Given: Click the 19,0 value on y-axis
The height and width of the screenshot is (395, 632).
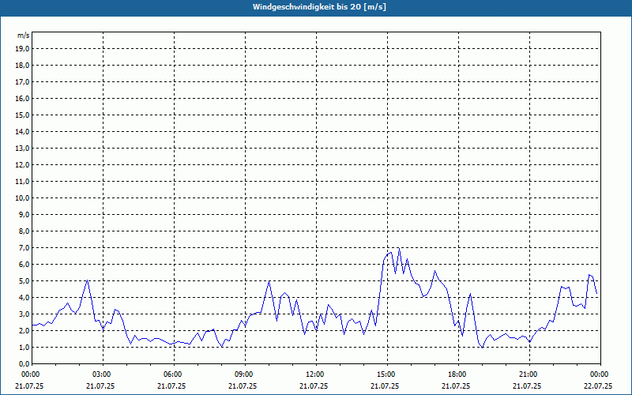Looking at the screenshot, I should [22, 49].
